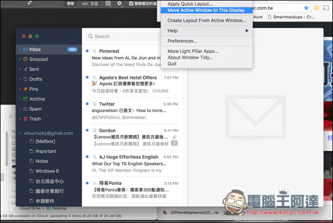Click the search magnifier icon

tap(90, 37)
